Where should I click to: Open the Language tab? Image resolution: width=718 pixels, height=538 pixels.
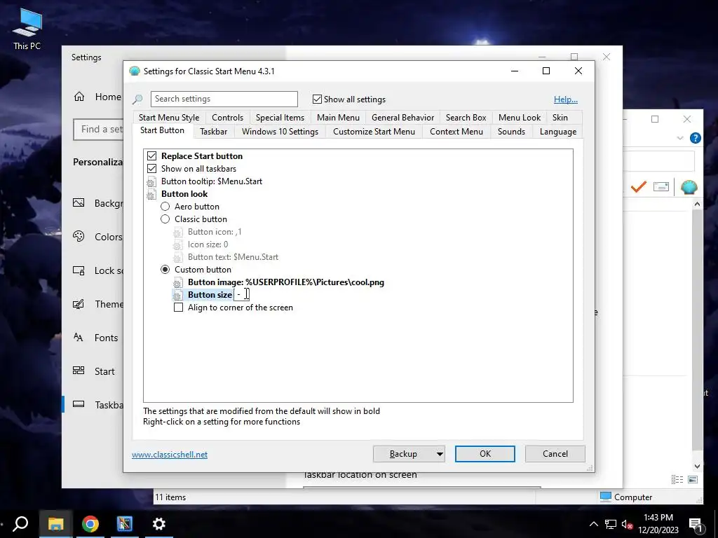[x=557, y=132]
